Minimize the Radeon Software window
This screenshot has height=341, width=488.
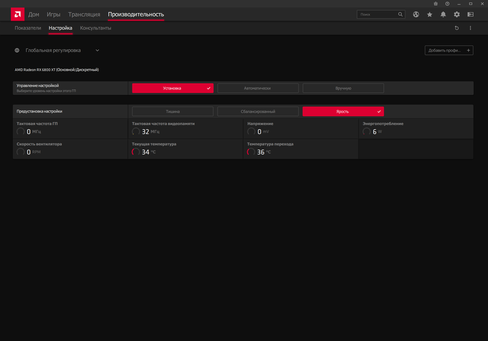tap(459, 4)
